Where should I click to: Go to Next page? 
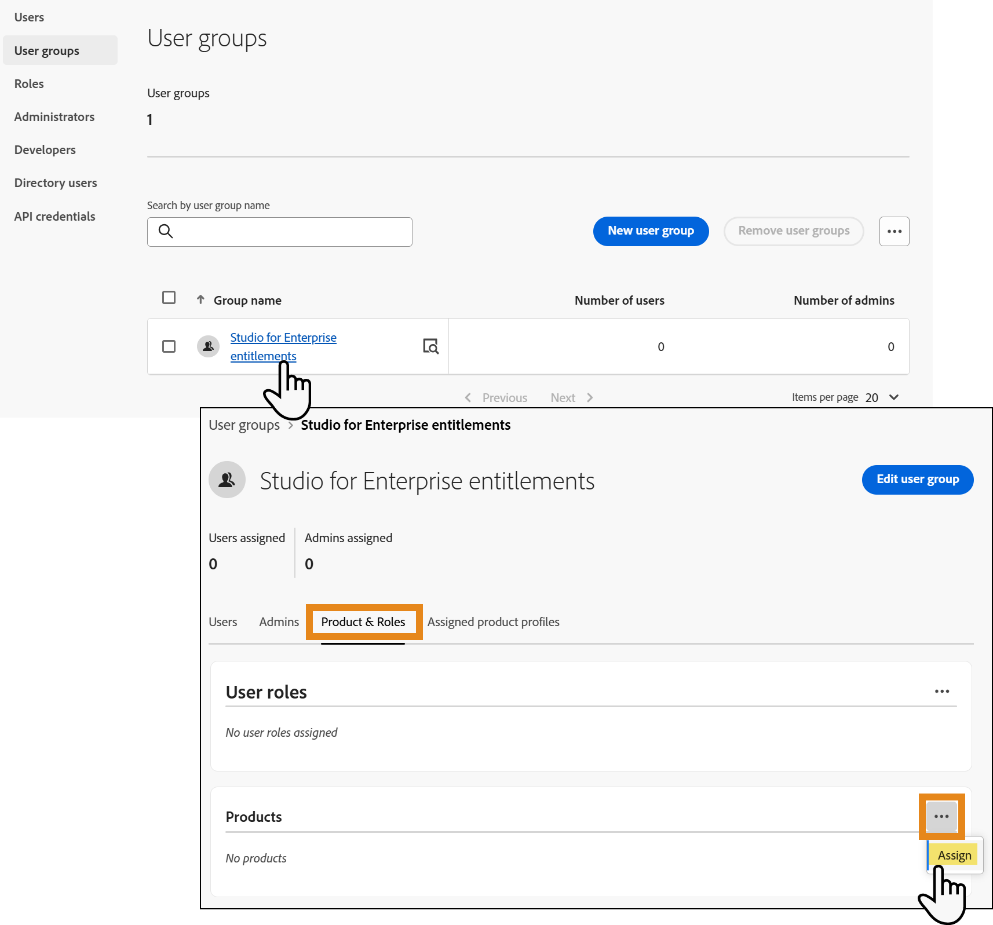point(572,398)
